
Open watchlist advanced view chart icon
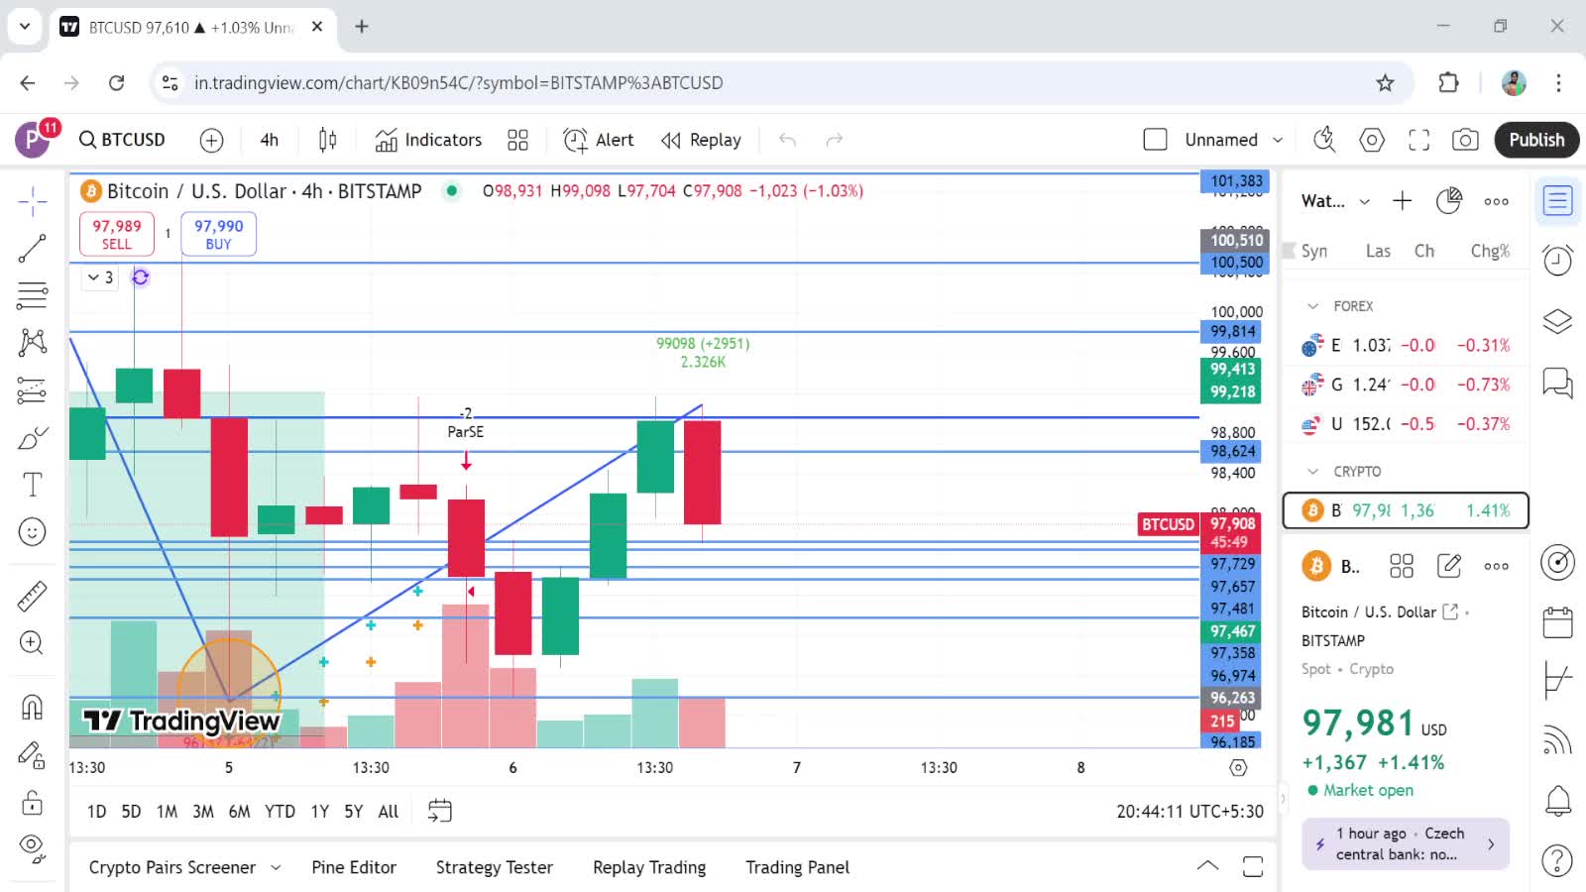pyautogui.click(x=1449, y=201)
